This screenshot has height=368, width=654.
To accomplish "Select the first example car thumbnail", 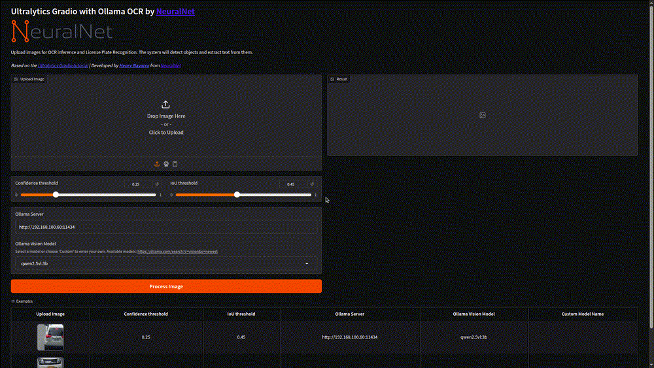I will point(50,337).
